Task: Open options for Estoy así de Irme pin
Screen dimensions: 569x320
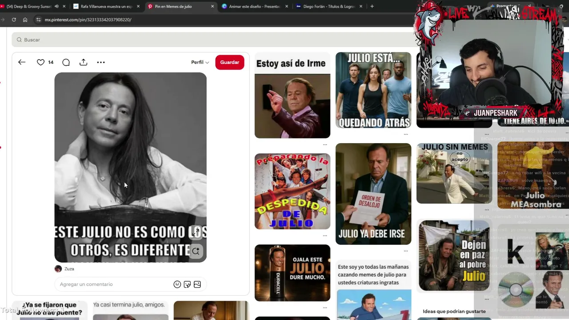Action: coord(325,144)
